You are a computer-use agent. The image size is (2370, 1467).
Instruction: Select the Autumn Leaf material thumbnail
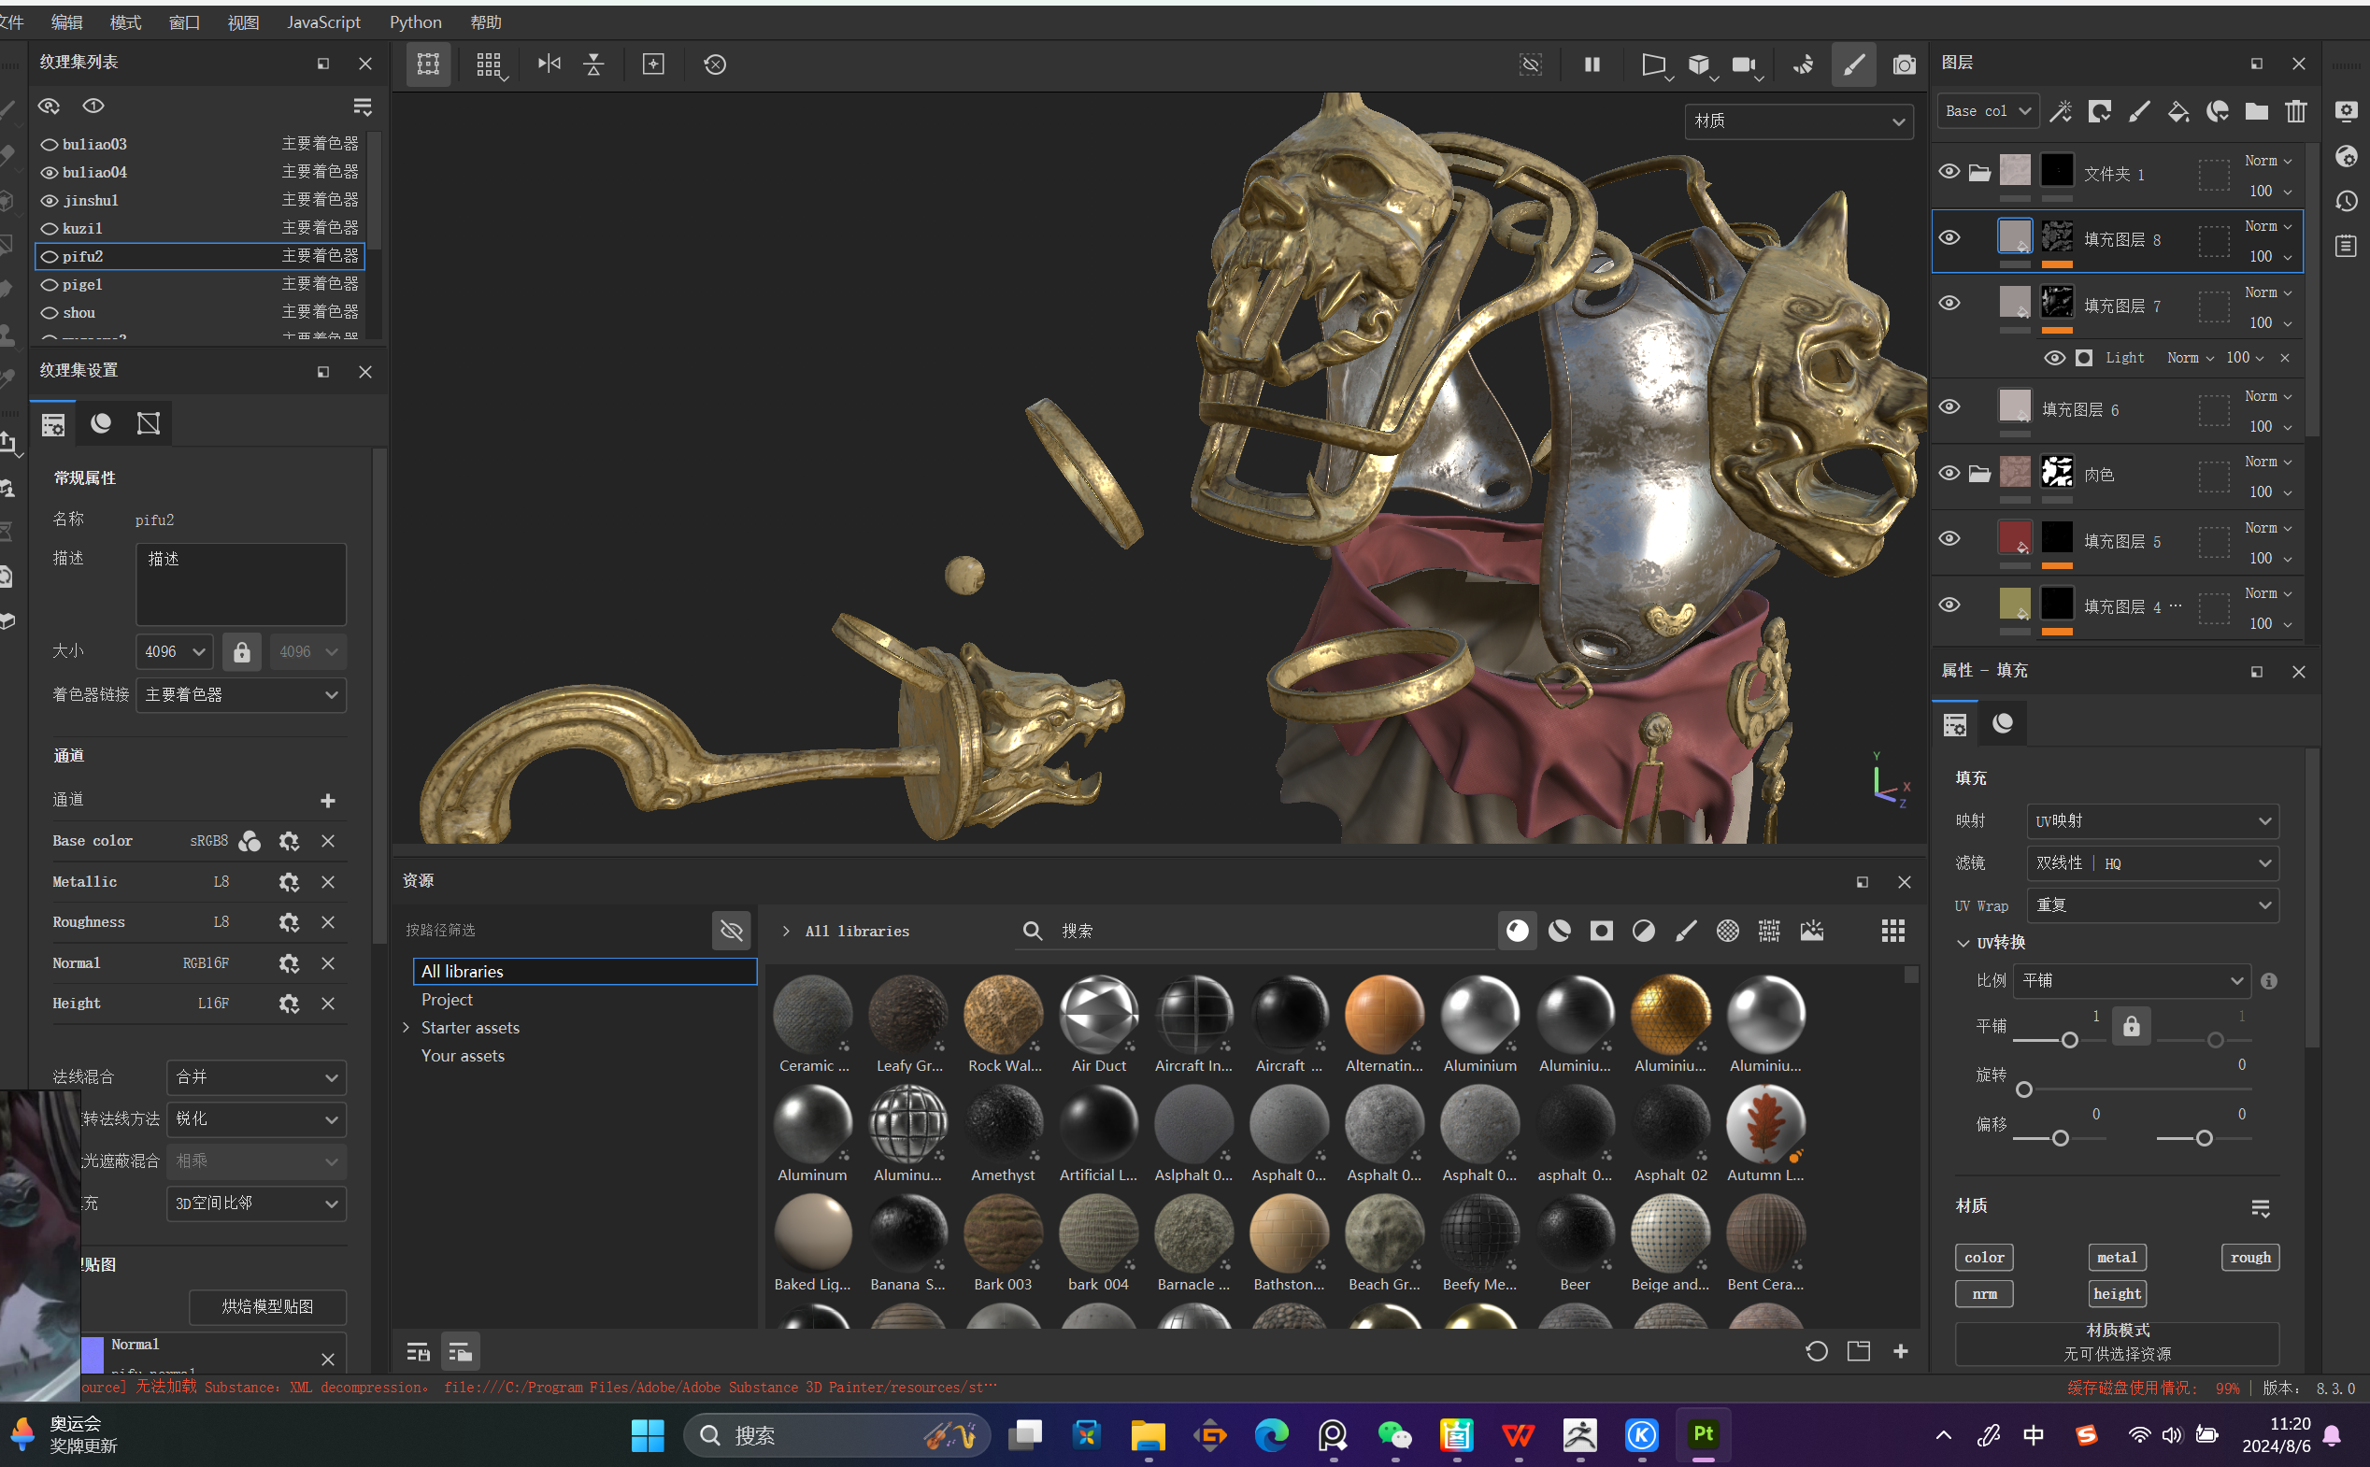(1764, 1124)
